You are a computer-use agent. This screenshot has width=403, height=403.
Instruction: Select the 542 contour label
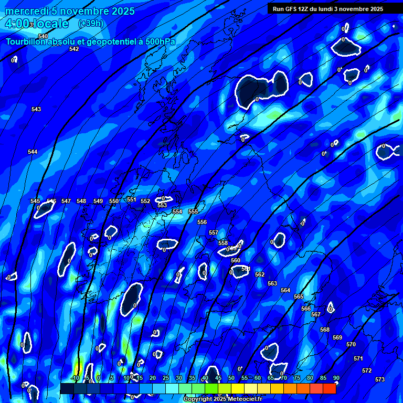[x=74, y=49]
